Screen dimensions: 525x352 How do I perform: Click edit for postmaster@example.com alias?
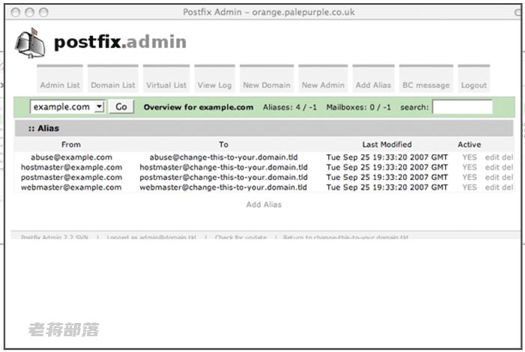pos(492,177)
